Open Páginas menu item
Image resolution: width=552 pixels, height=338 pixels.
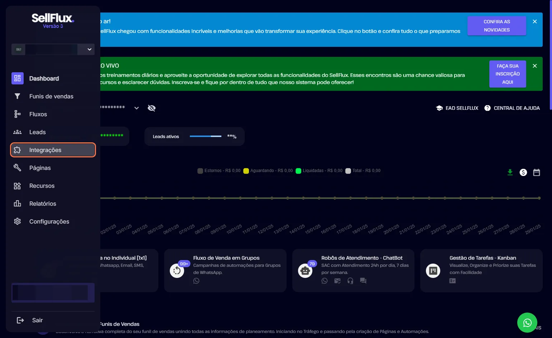tap(53, 168)
